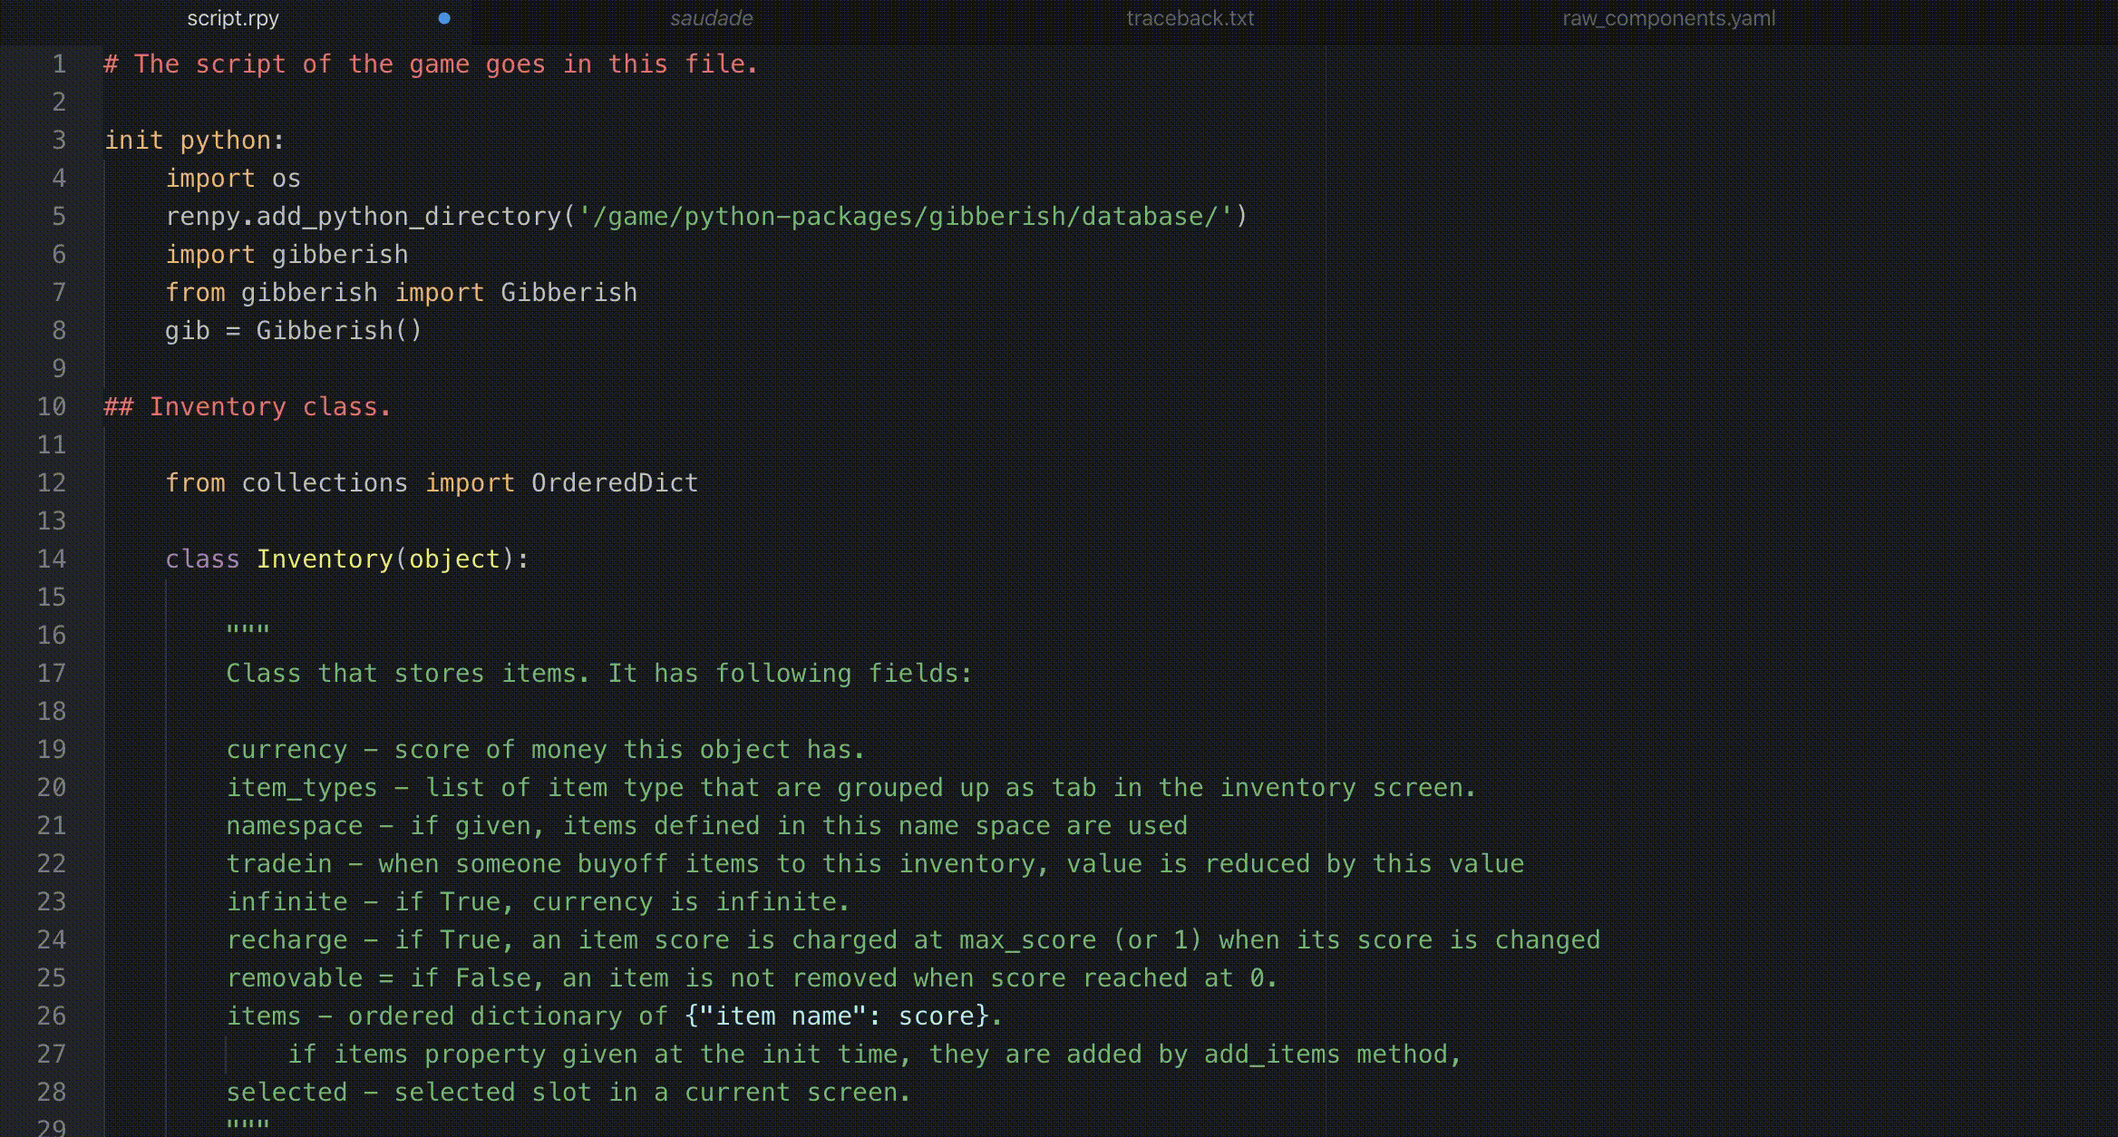Click the word 'recharge' in docstring
Image resolution: width=2118 pixels, height=1137 pixels.
click(286, 940)
